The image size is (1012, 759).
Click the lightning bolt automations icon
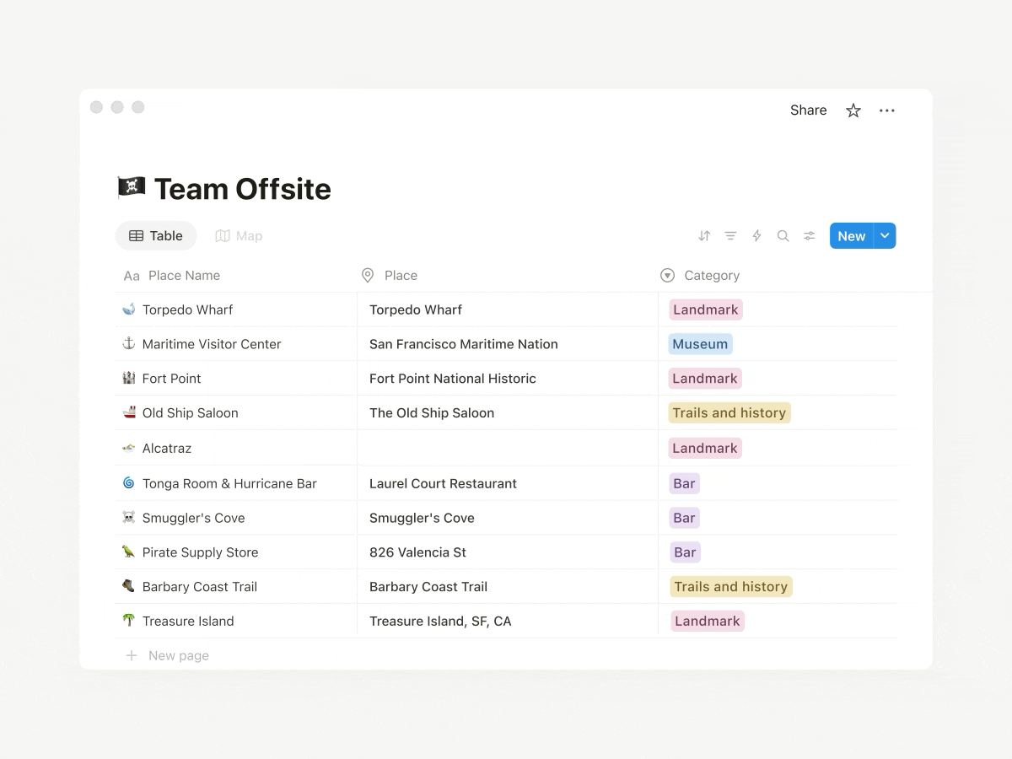pyautogui.click(x=756, y=236)
